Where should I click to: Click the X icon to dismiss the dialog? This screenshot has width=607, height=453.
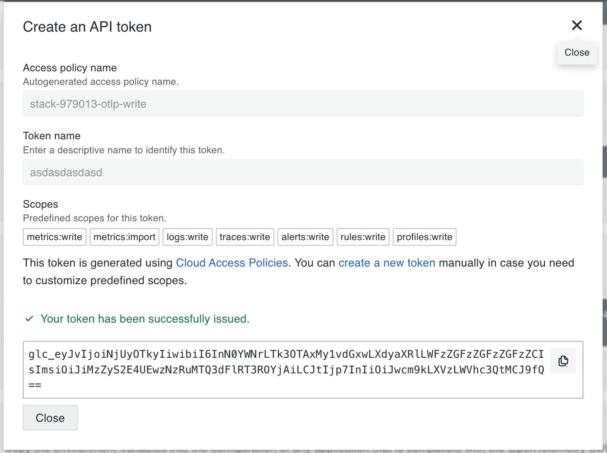577,25
